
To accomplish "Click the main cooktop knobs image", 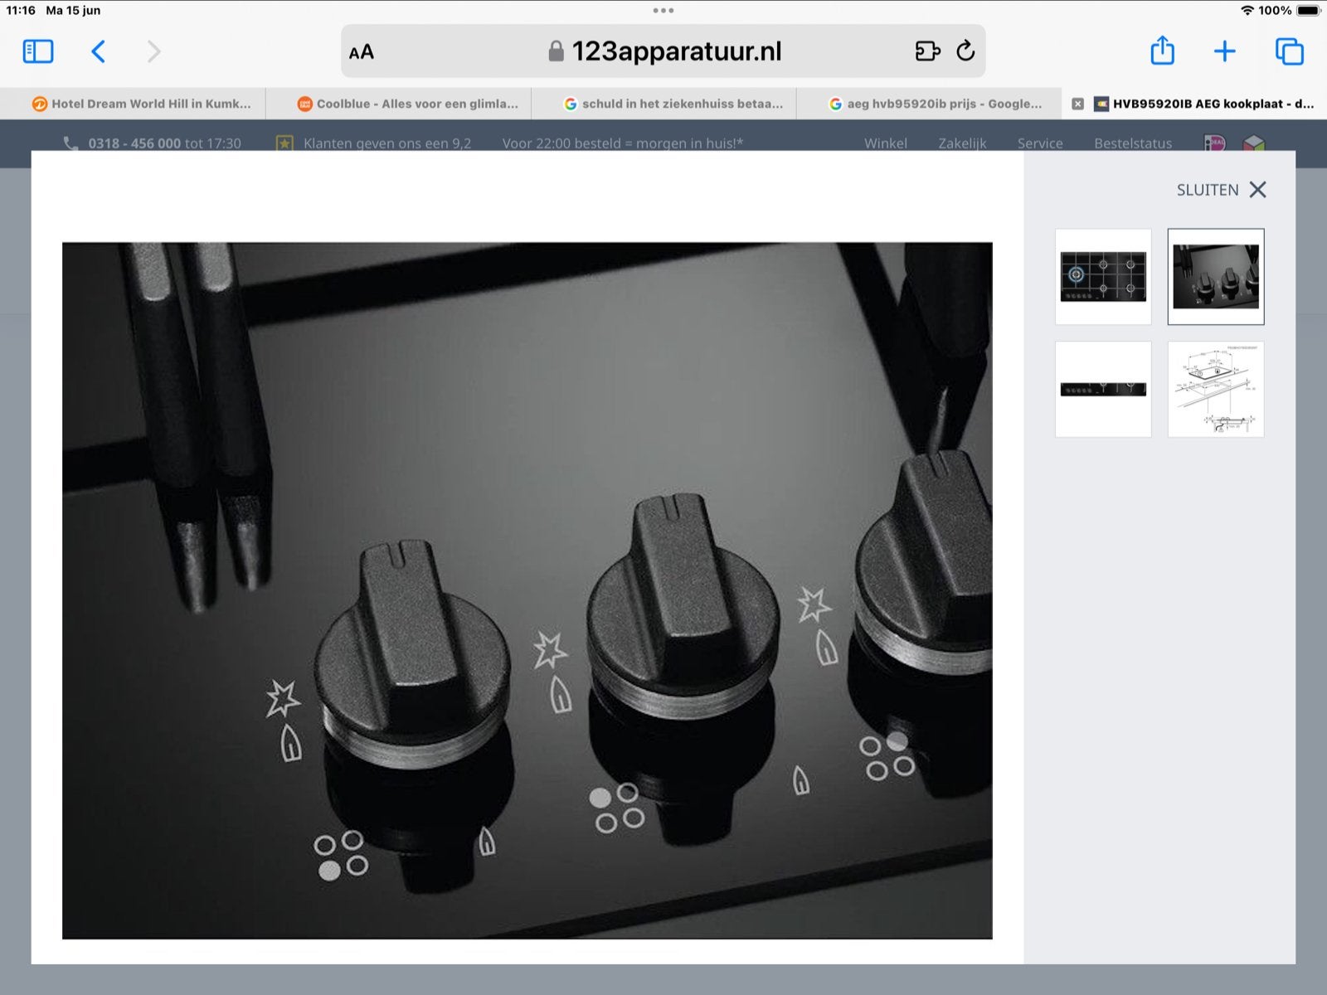I will [527, 590].
